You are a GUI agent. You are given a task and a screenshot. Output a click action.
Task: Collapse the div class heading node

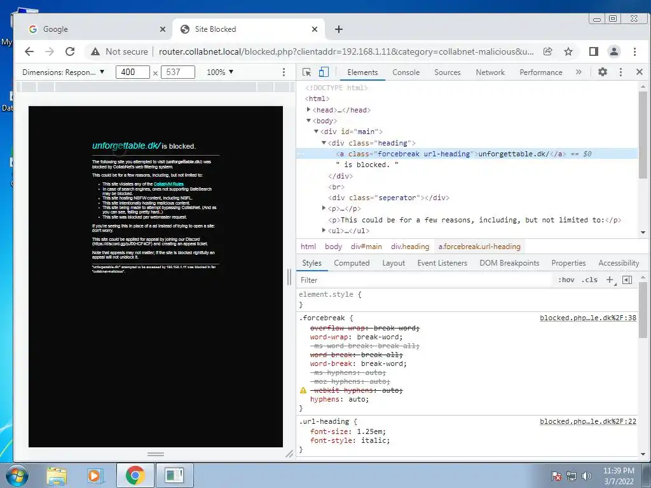[x=324, y=143]
